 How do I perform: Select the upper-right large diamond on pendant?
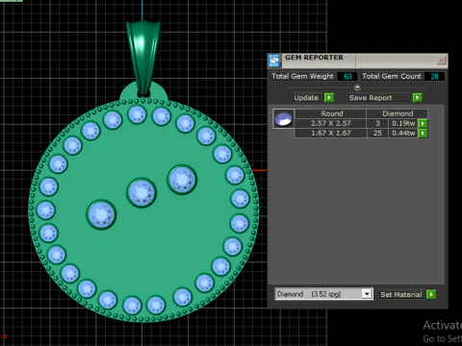click(182, 180)
